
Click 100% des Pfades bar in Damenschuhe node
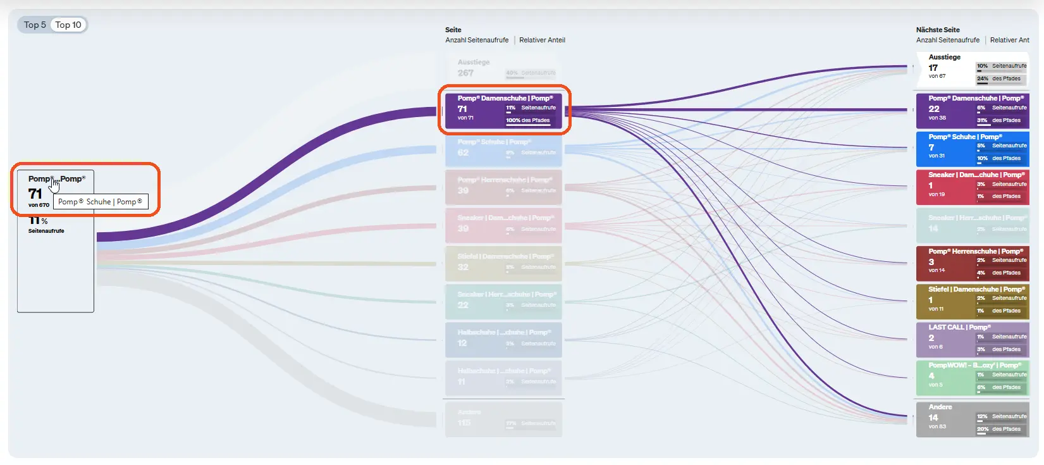(x=529, y=121)
